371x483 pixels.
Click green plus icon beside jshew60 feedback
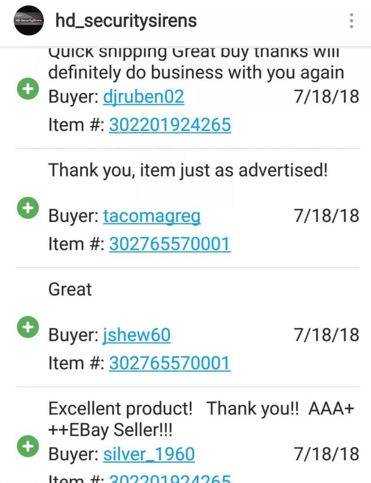(28, 327)
